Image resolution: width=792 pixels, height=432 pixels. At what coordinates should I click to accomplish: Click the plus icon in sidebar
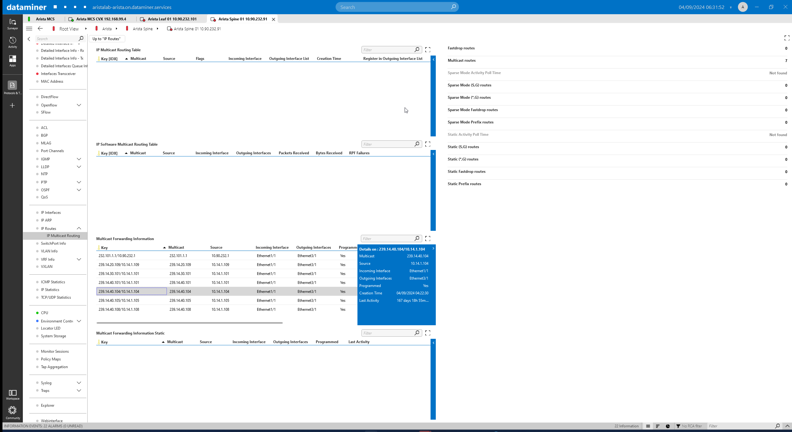point(12,106)
